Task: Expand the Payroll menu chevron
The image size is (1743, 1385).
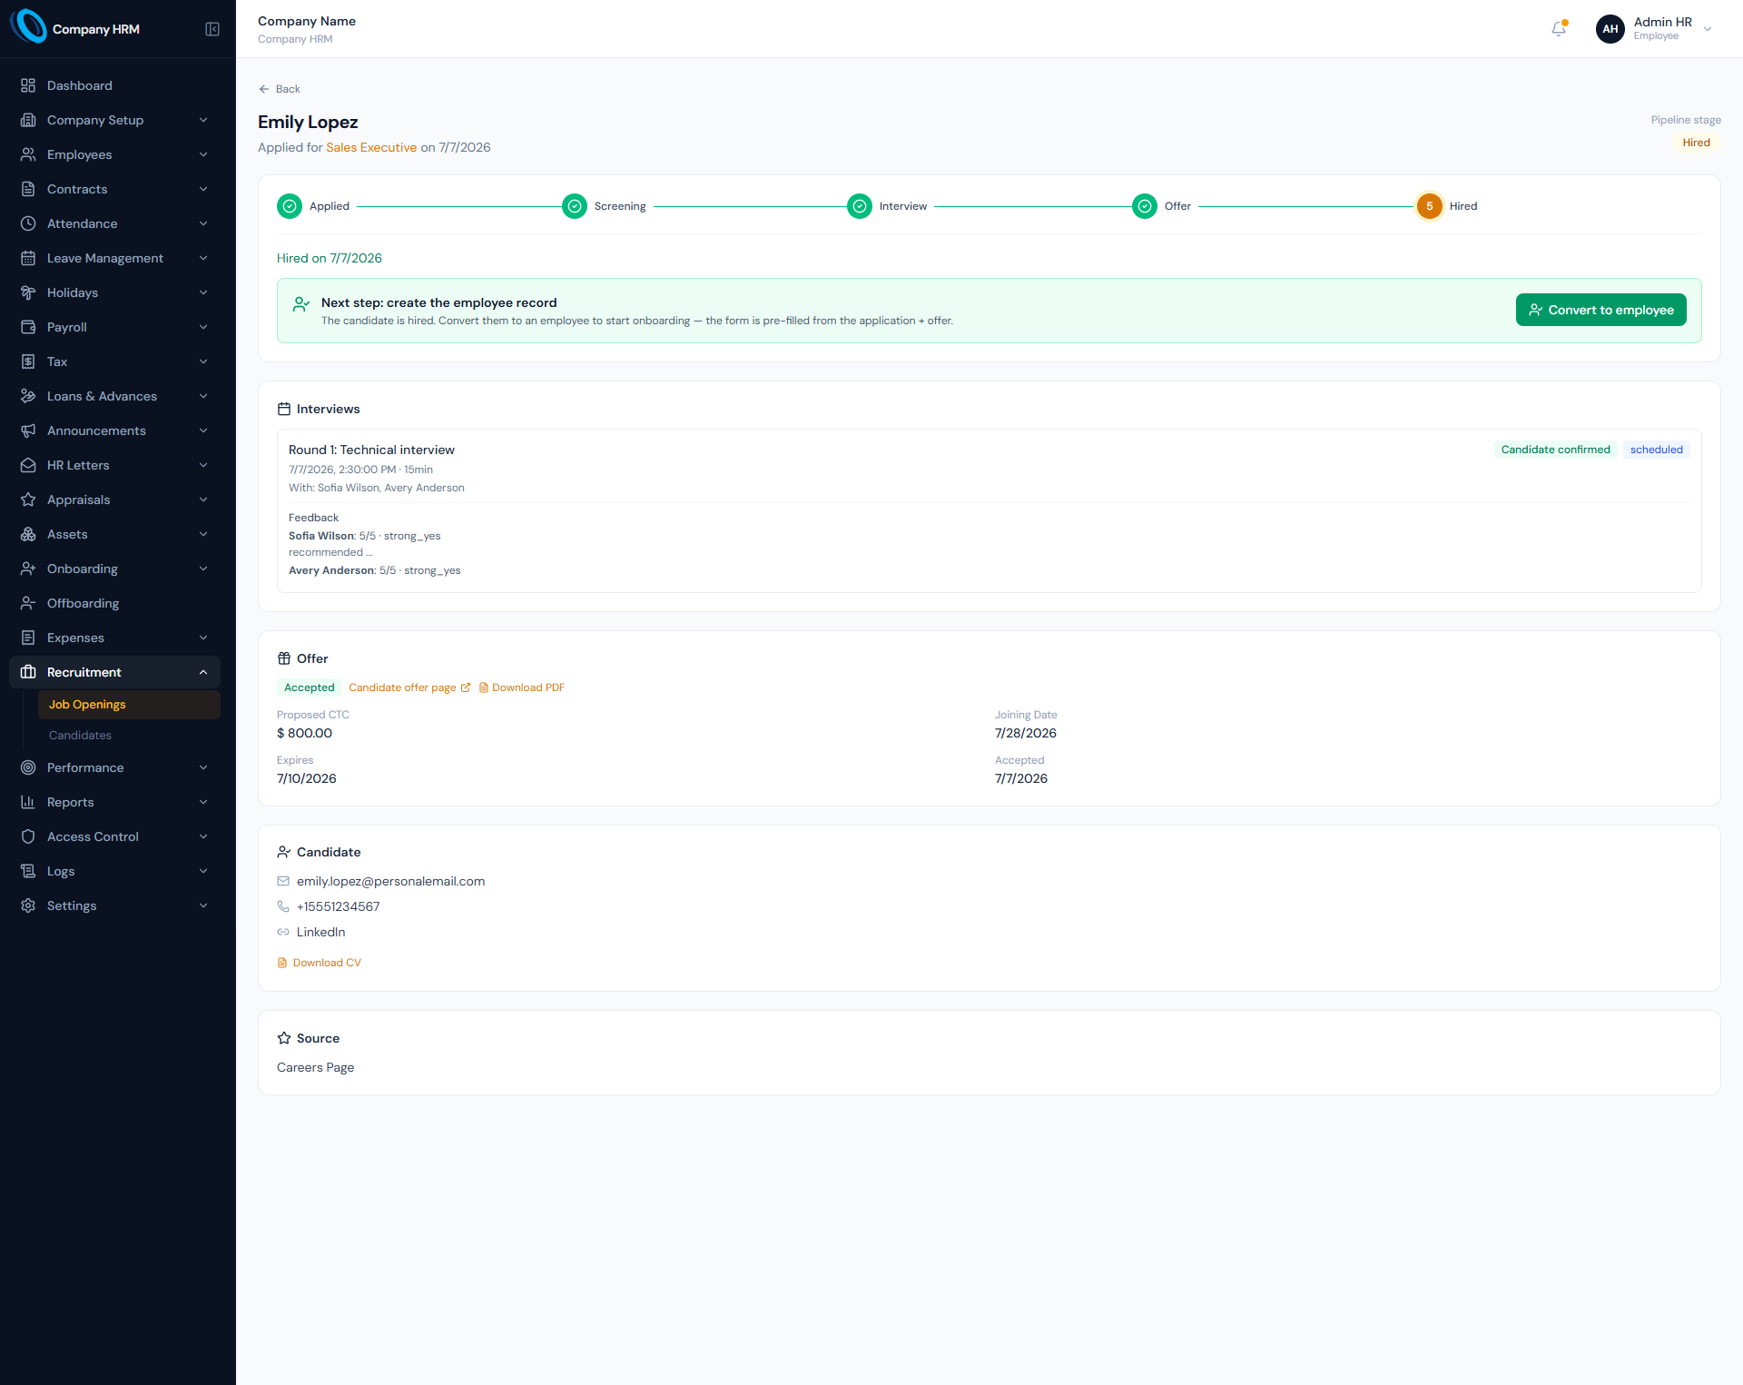Action: pyautogui.click(x=203, y=327)
